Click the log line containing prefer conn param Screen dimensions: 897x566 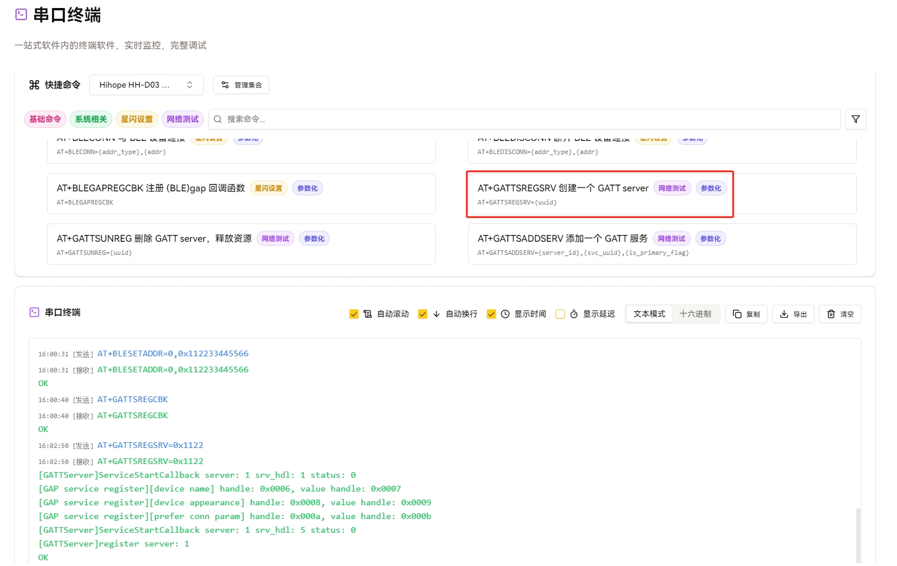pyautogui.click(x=235, y=516)
